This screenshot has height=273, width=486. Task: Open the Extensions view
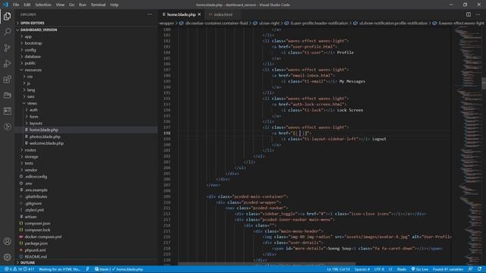click(x=7, y=79)
